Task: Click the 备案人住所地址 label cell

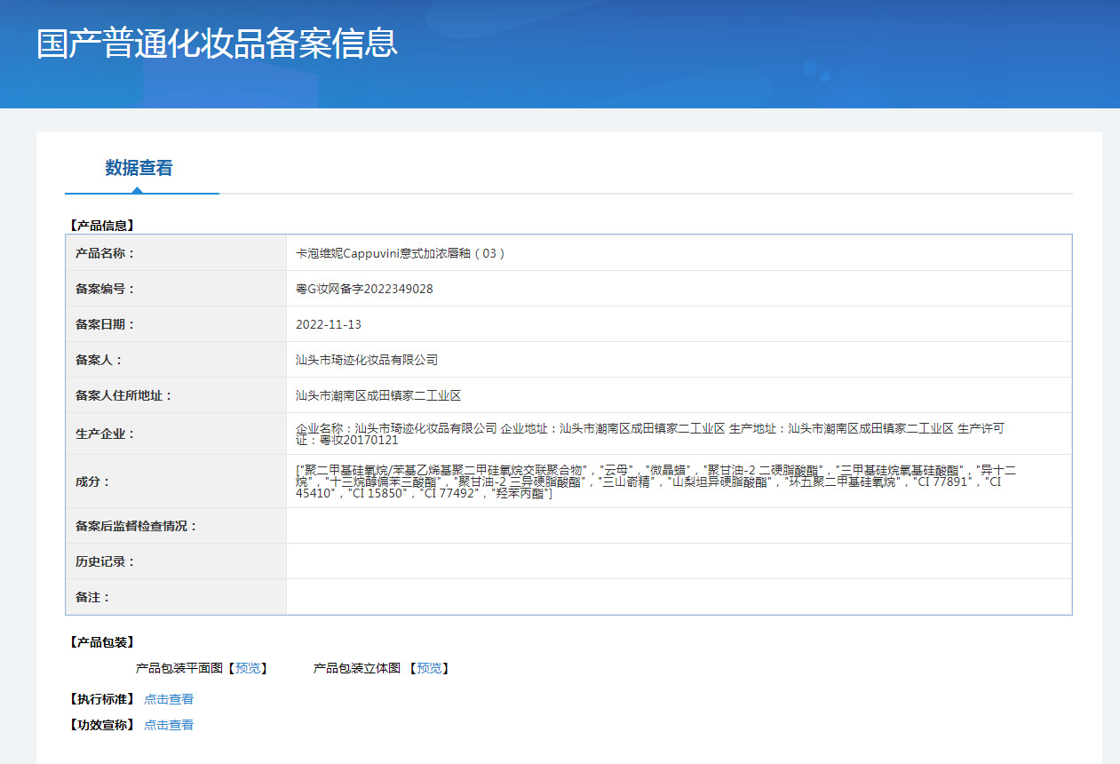Action: pyautogui.click(x=176, y=395)
